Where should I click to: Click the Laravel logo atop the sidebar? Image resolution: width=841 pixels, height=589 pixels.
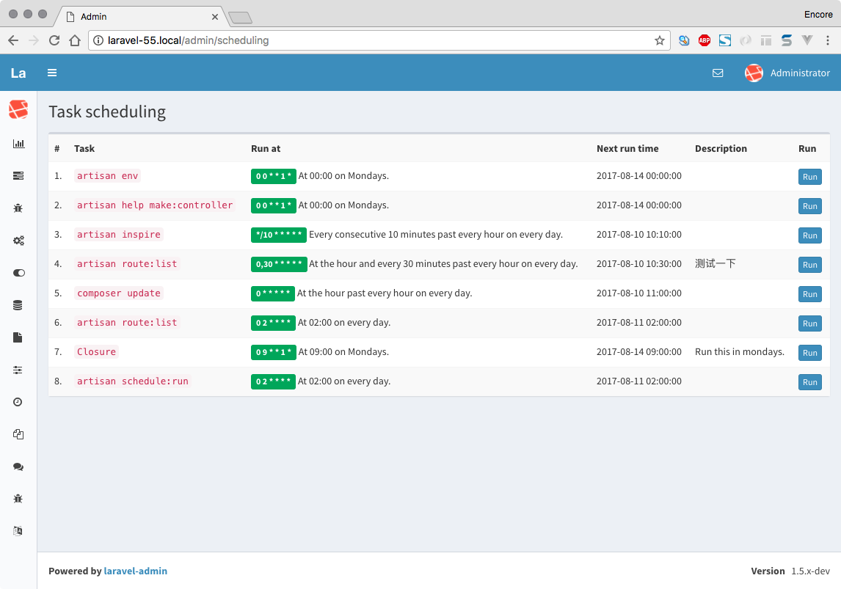pyautogui.click(x=18, y=109)
